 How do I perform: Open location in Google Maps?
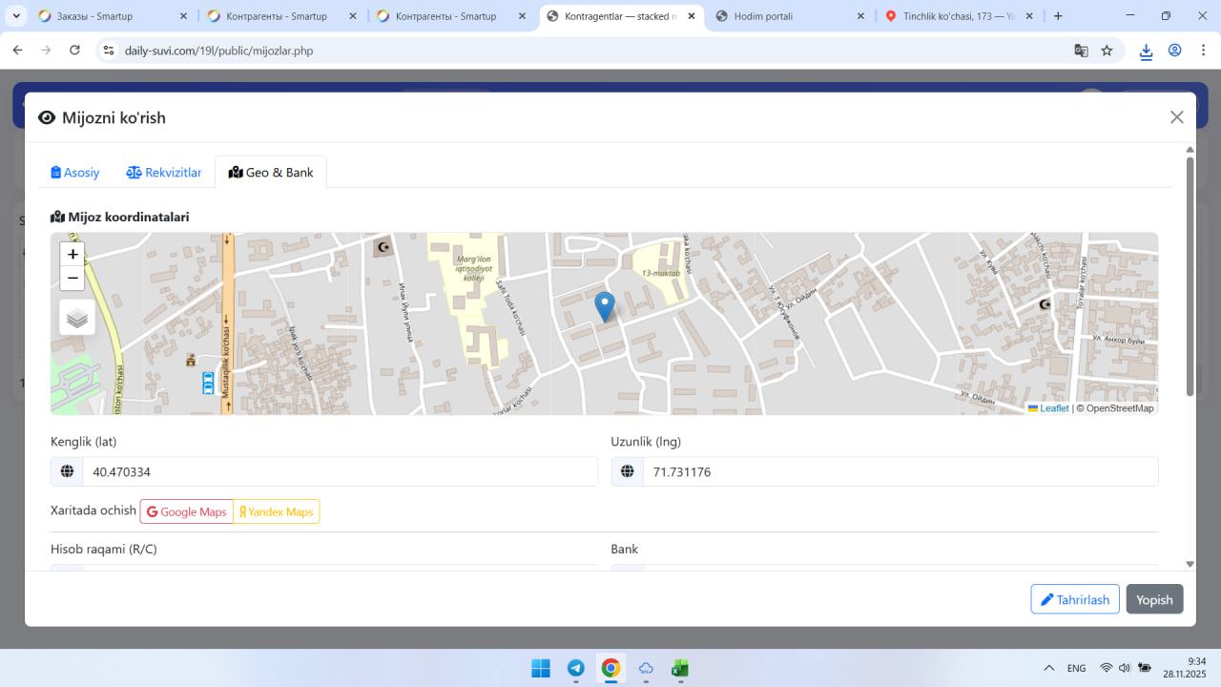point(187,511)
